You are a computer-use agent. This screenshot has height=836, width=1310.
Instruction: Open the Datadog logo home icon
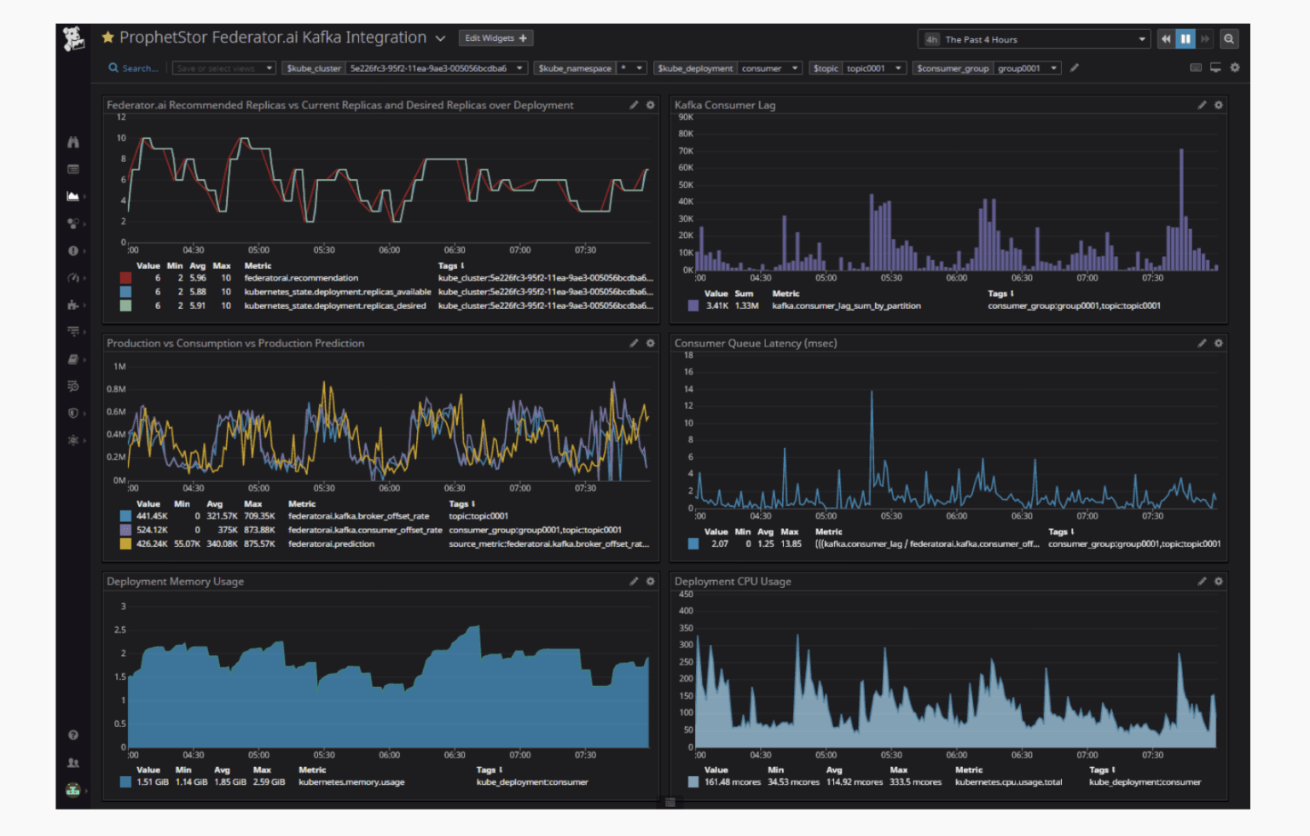click(x=74, y=38)
